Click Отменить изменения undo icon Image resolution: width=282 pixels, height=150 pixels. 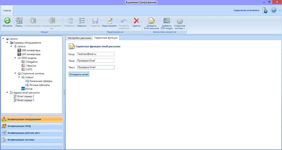[x=124, y=21]
